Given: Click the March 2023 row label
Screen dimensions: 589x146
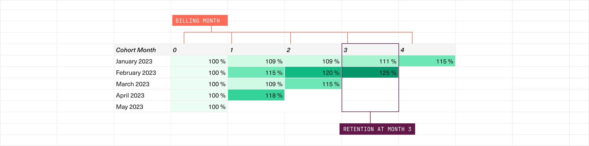Looking at the screenshot, I should coord(133,84).
